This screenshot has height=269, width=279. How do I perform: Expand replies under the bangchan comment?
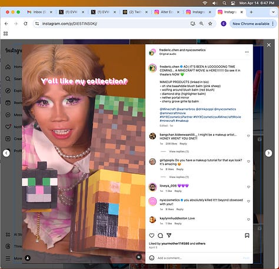[x=179, y=151]
